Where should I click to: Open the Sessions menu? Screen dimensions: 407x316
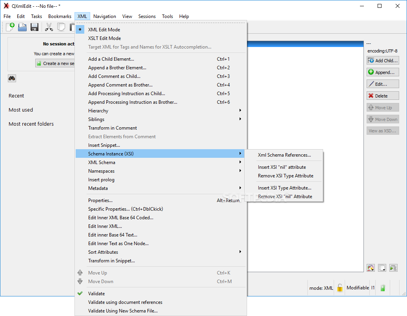[x=147, y=16]
